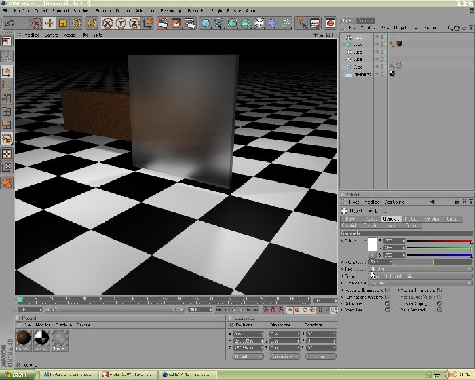Switch to Polygons mode
475x380 pixels.
tap(7, 125)
